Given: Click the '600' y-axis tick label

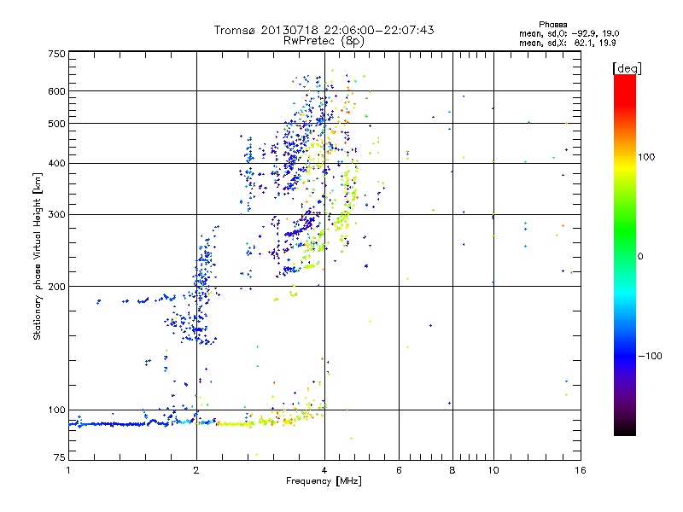Looking at the screenshot, I should [57, 91].
